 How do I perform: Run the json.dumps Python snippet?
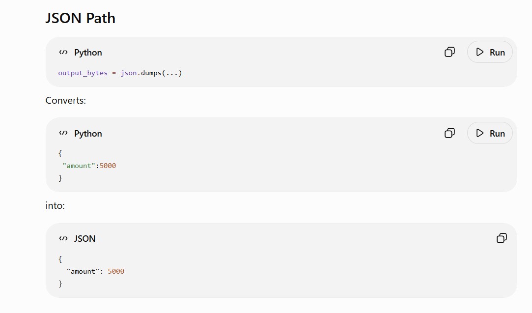(x=490, y=52)
